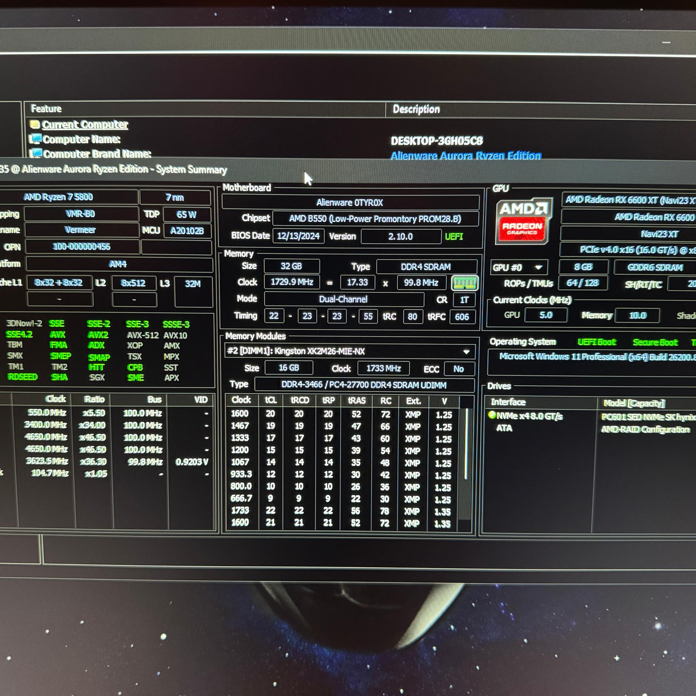Click the 32 GB memory size field
Viewport: 696px width, 696px height.
point(292,266)
